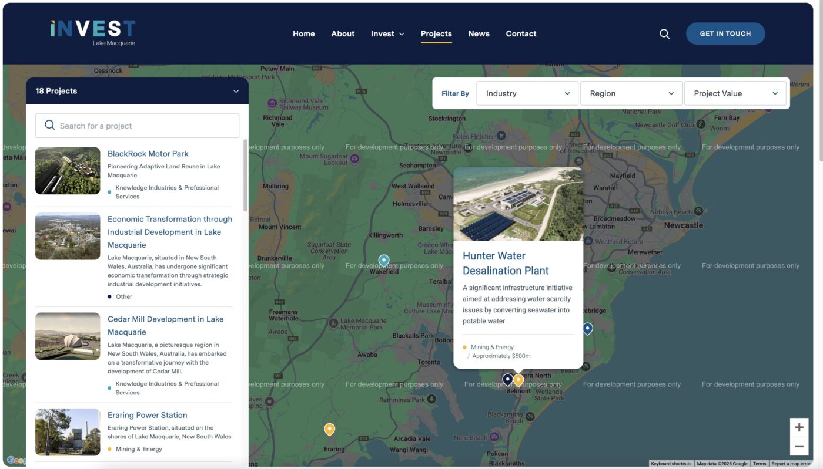Open the BlackRock Motor Park project link
Screen dimensions: 823x469
click(148, 154)
